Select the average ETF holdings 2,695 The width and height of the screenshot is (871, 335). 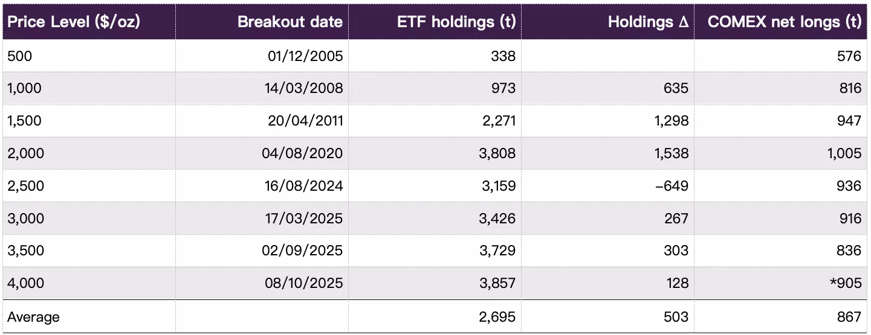coord(497,317)
